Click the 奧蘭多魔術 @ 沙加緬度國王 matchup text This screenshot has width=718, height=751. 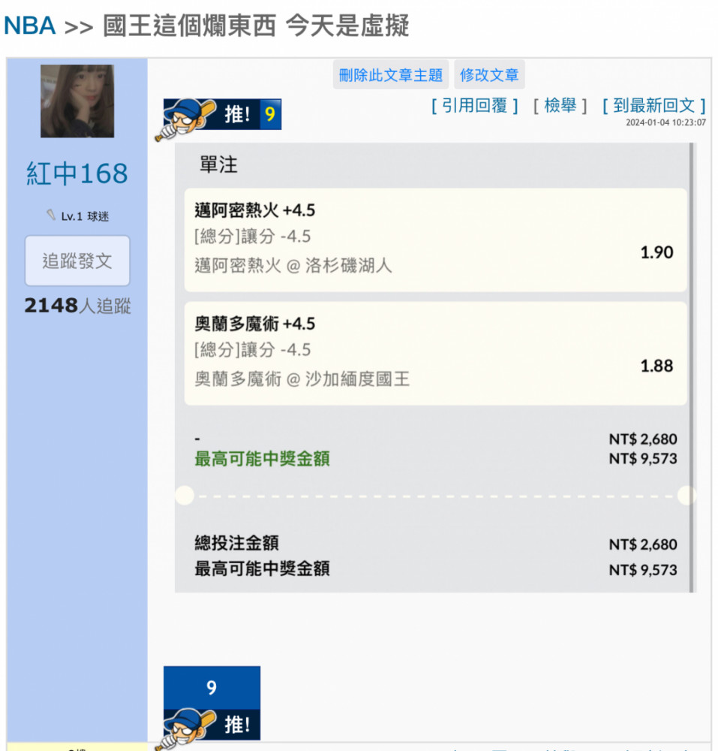tap(302, 379)
